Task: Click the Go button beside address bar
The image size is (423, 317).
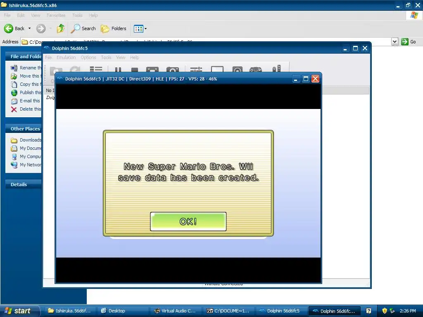Action: tap(409, 42)
